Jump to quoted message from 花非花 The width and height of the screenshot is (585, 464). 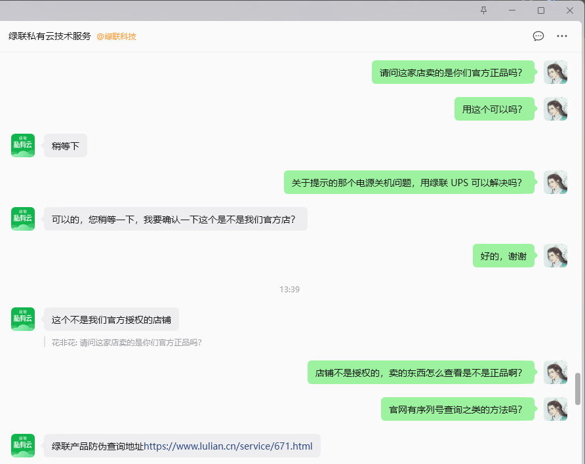tap(127, 343)
